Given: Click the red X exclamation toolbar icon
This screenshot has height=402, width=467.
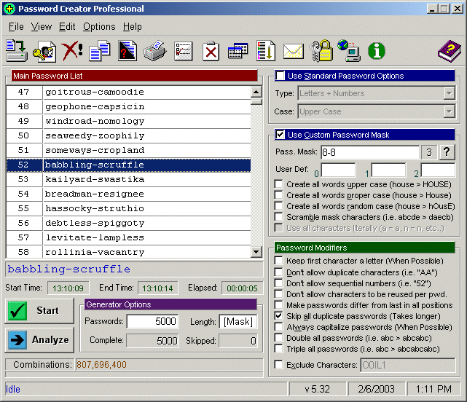Looking at the screenshot, I should pos(72,51).
